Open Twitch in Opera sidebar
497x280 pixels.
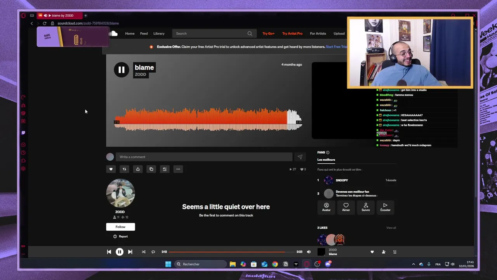tap(23, 133)
